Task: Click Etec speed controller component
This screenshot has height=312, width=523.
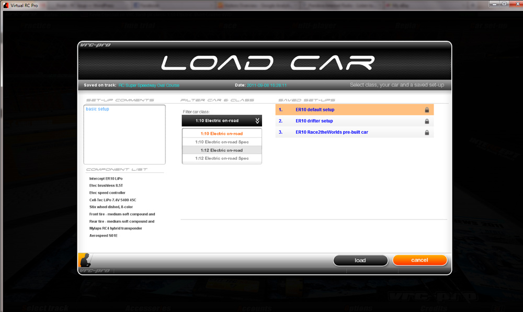Action: 107,193
